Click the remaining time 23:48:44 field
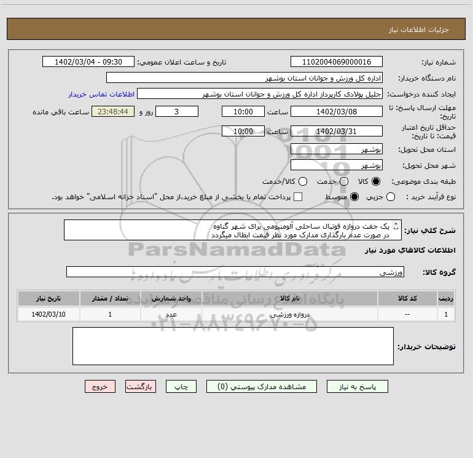 [113, 111]
